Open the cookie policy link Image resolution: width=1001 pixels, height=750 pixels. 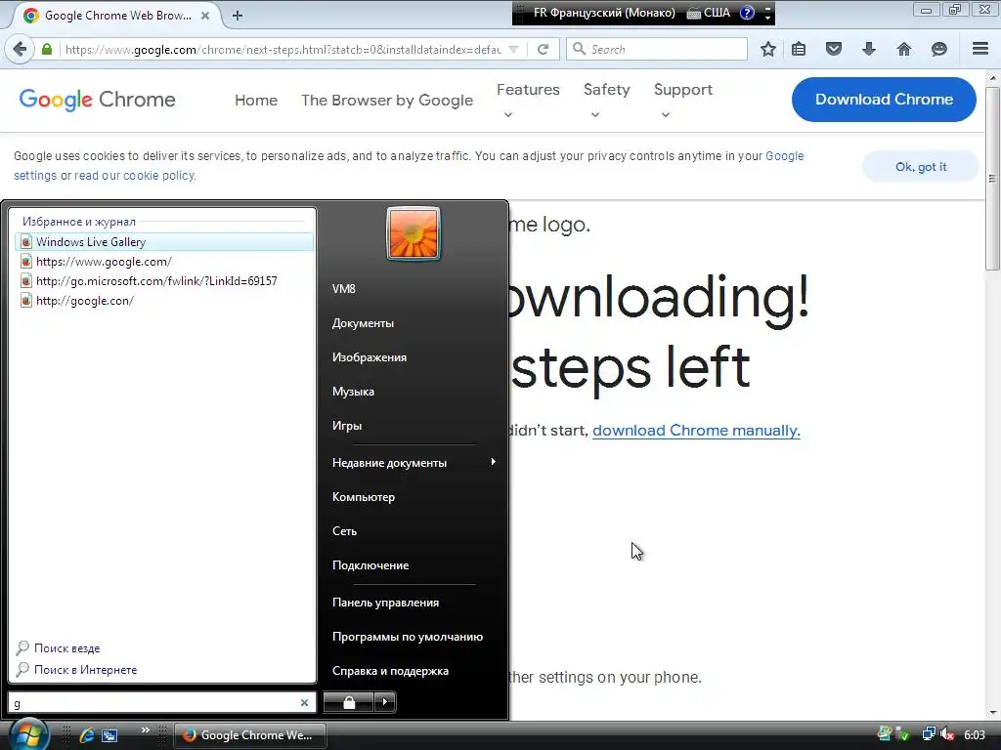tap(134, 176)
